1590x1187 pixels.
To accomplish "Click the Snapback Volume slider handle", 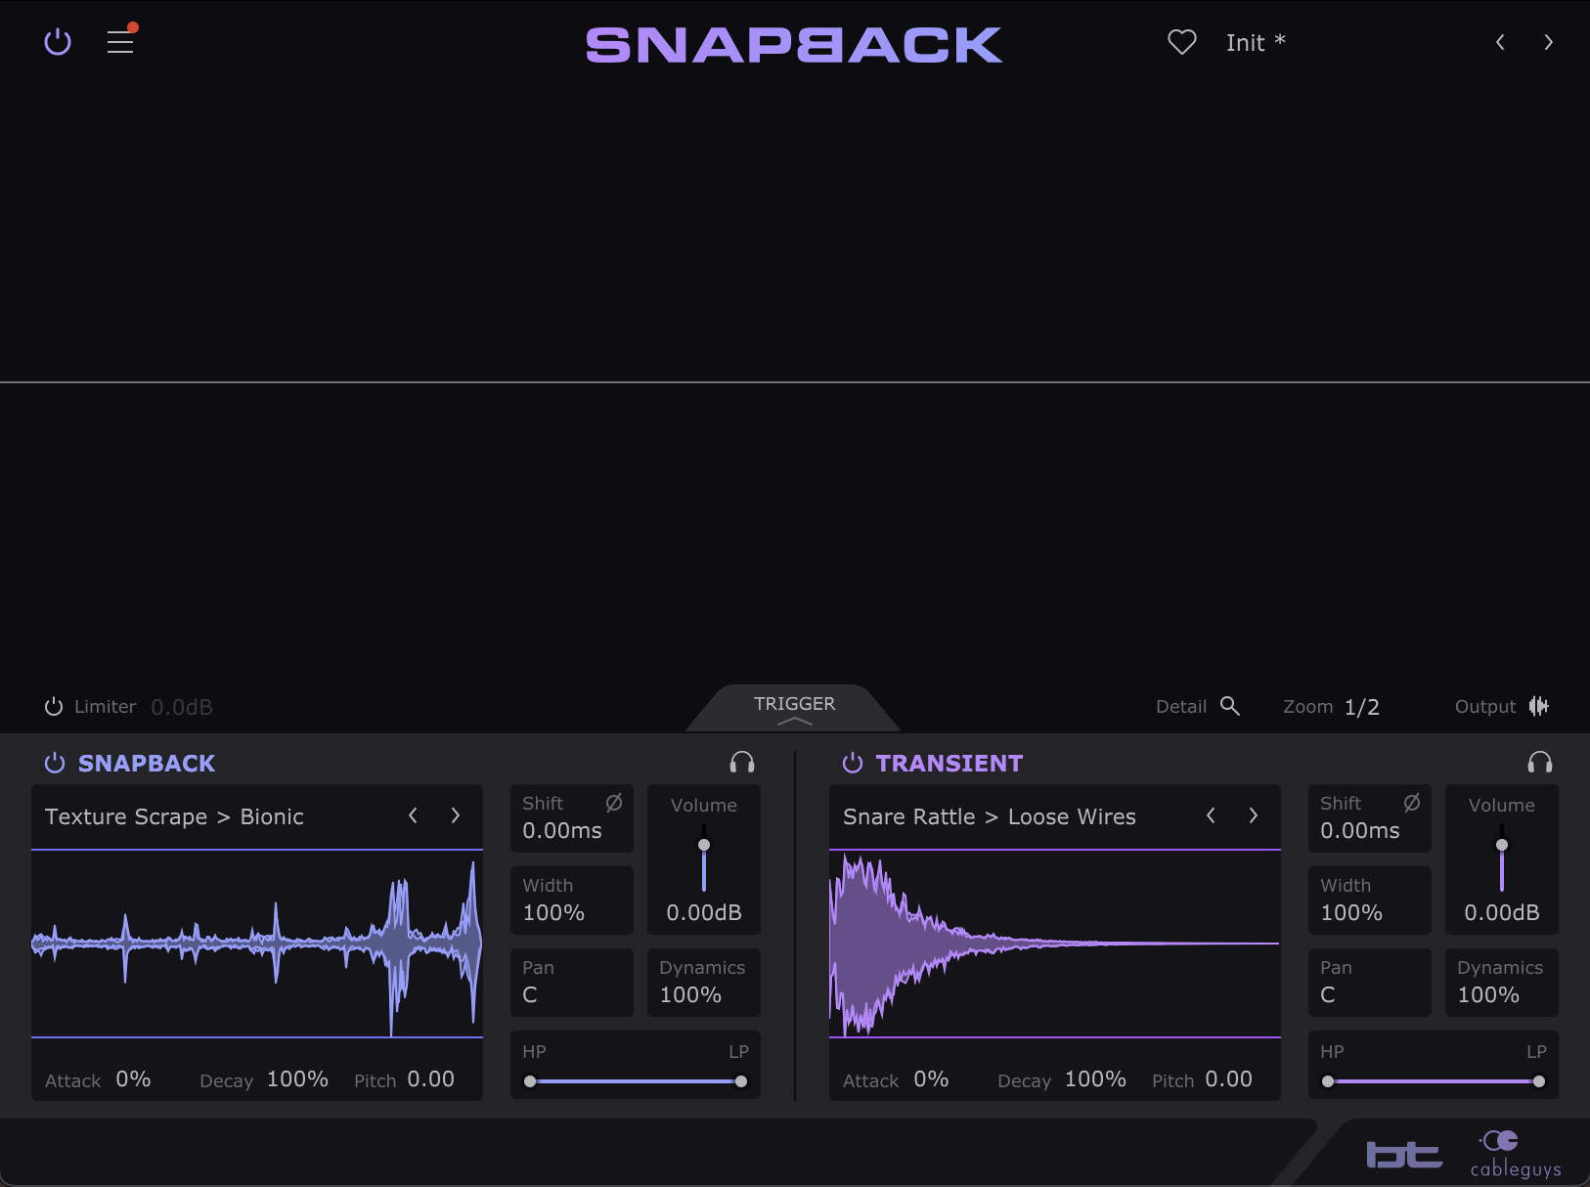I will pyautogui.click(x=704, y=845).
